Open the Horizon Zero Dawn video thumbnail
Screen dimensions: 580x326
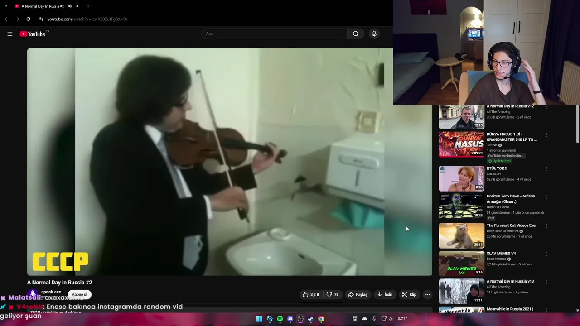click(461, 206)
